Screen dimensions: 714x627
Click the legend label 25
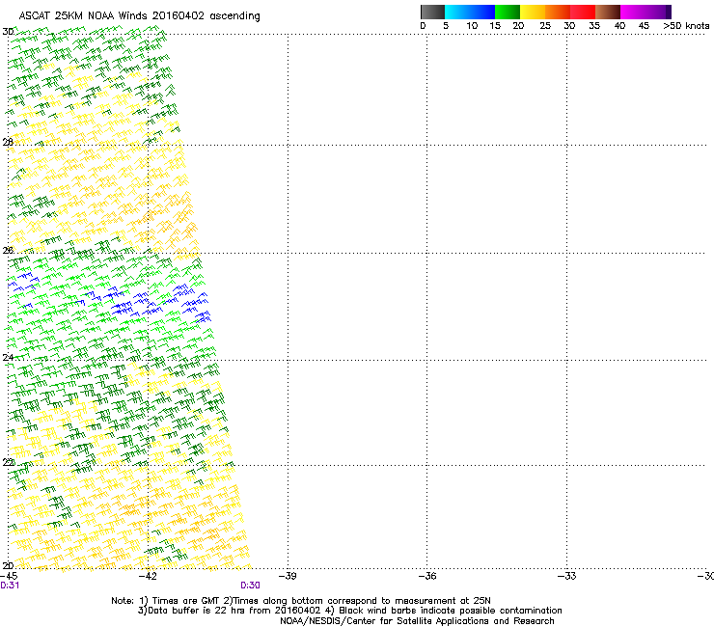tap(545, 26)
